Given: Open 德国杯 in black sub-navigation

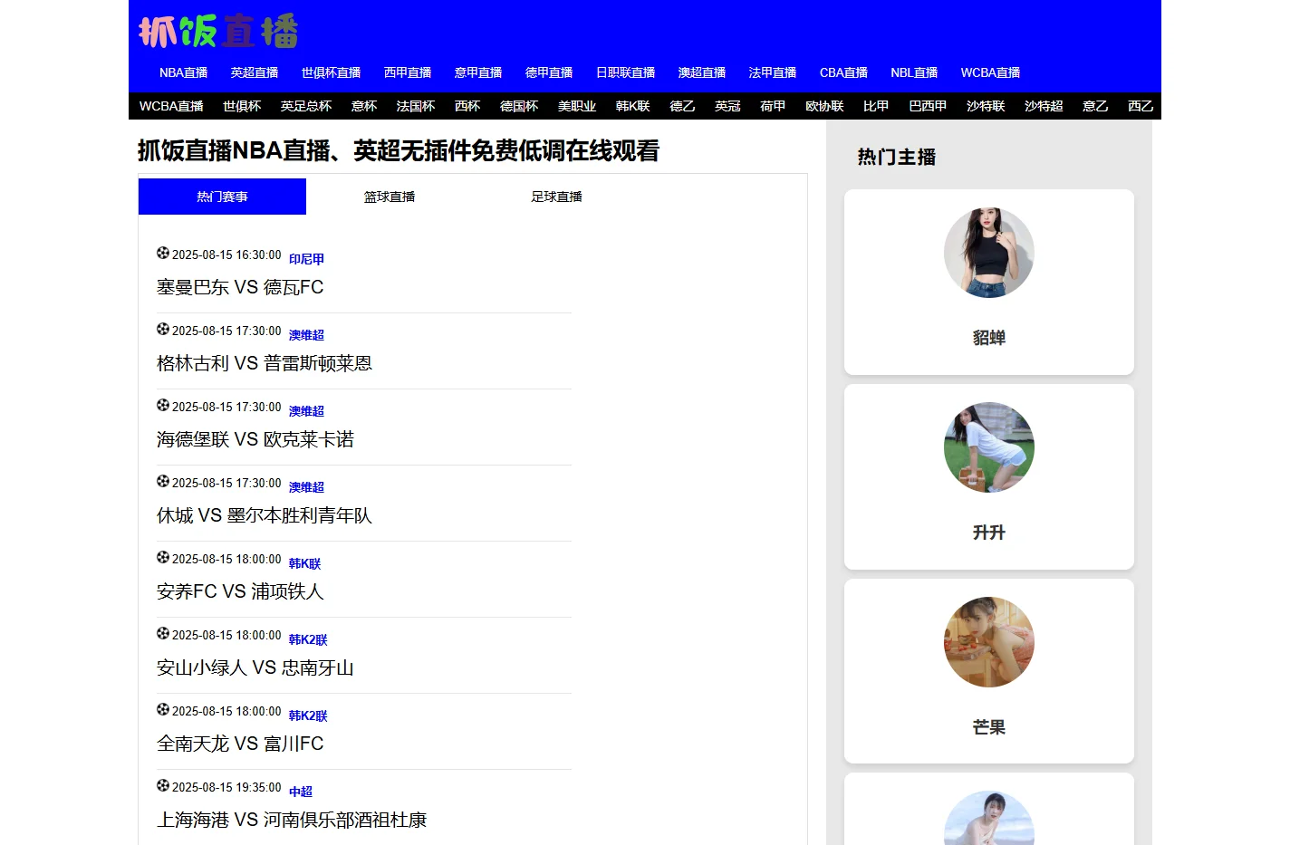Looking at the screenshot, I should [519, 106].
